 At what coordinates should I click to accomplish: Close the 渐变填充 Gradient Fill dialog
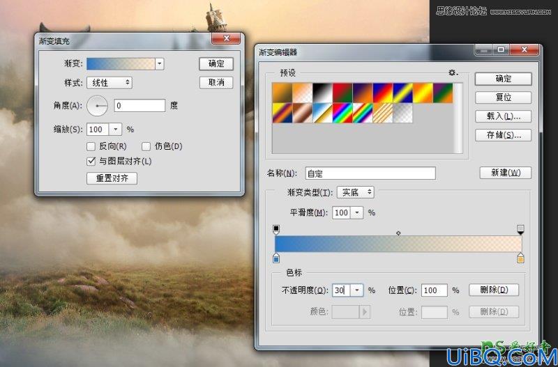(227, 39)
